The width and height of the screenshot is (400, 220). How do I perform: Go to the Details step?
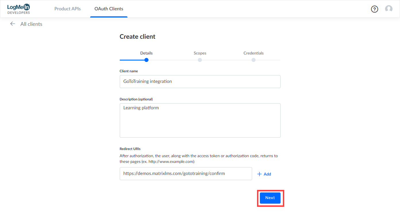[146, 53]
